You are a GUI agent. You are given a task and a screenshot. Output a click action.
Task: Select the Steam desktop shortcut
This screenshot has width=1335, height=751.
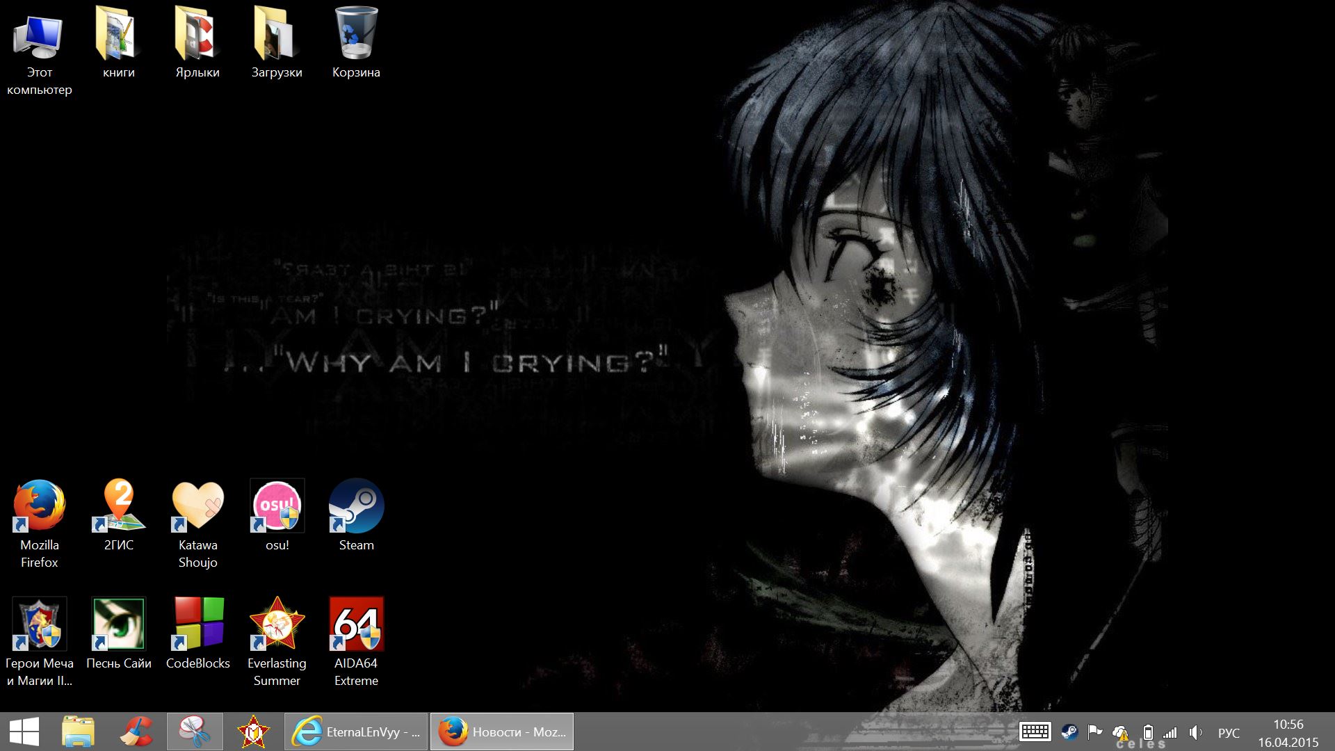(x=356, y=506)
